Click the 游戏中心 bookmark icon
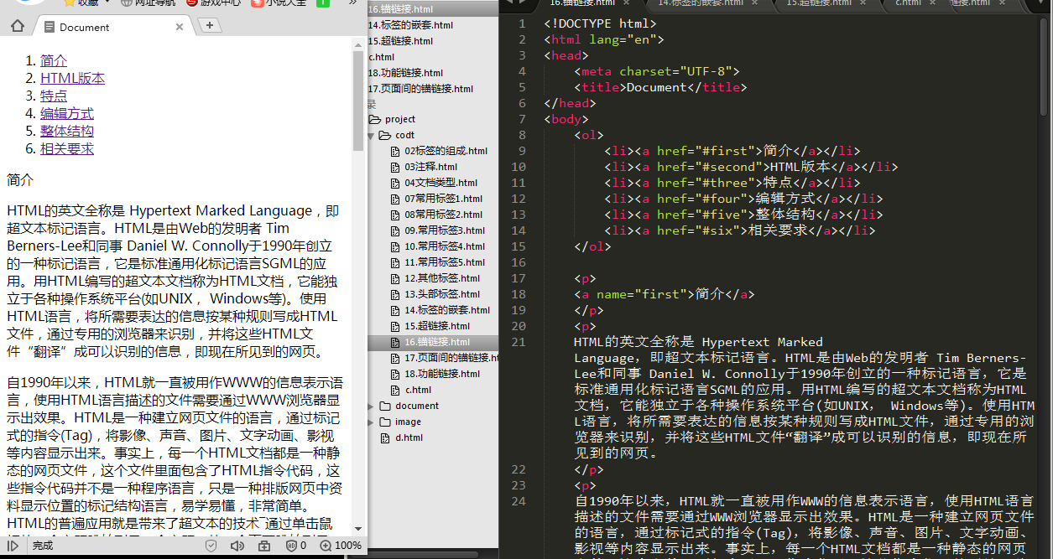Viewport: 1053px width, 559px height. pyautogui.click(x=192, y=3)
